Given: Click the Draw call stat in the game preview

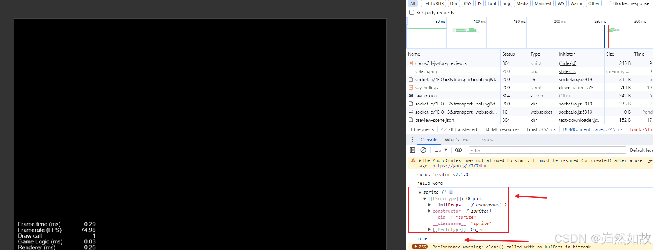Looking at the screenshot, I should [x=57, y=236].
